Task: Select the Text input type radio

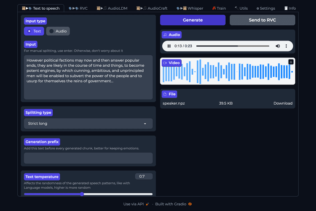Action: [x=34, y=31]
